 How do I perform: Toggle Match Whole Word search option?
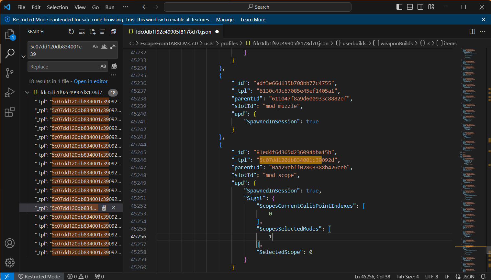[x=104, y=47]
